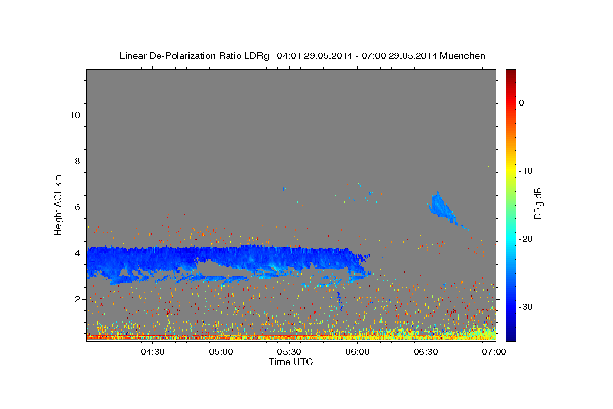The image size is (613, 409).
Task: Click the '06:30' time tick label
Action: (x=426, y=352)
